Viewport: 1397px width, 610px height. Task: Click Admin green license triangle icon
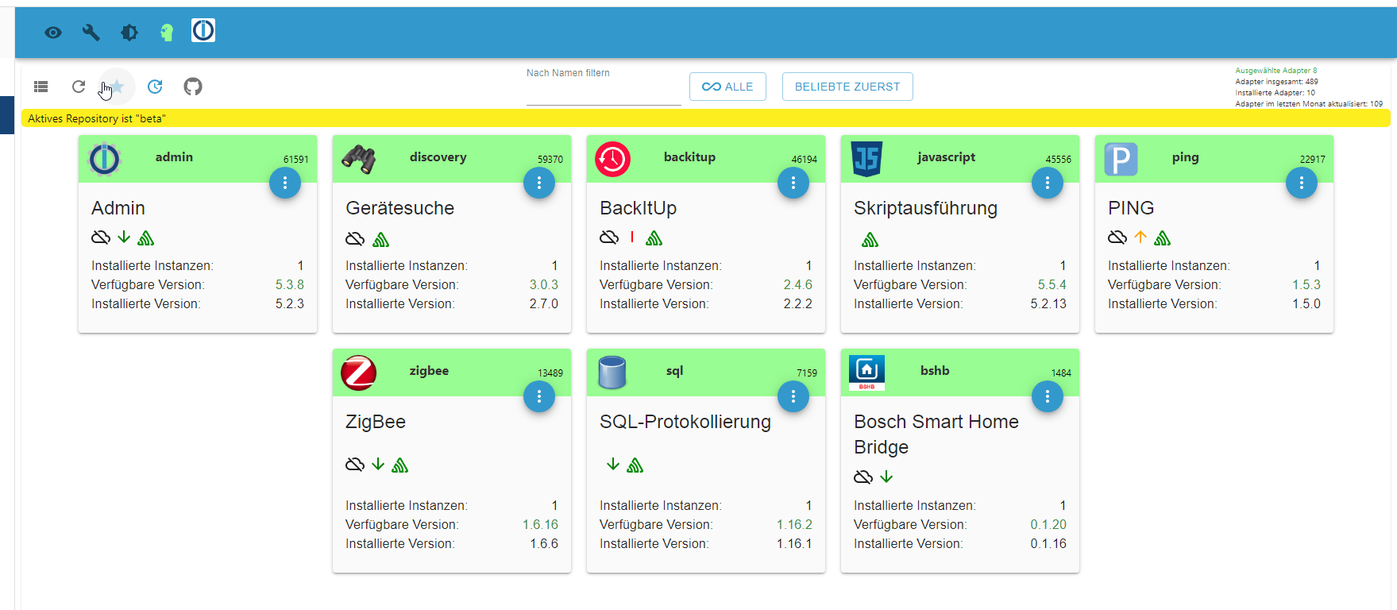click(x=146, y=237)
